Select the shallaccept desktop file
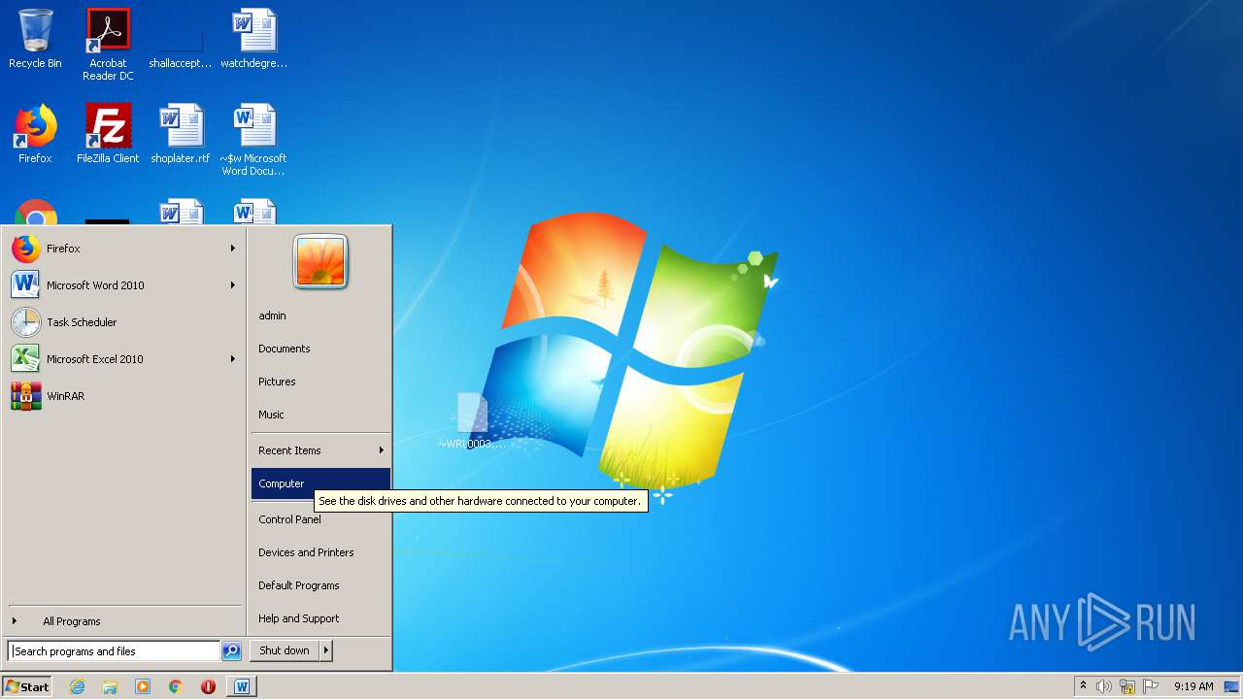The height and width of the screenshot is (699, 1243). point(180,39)
